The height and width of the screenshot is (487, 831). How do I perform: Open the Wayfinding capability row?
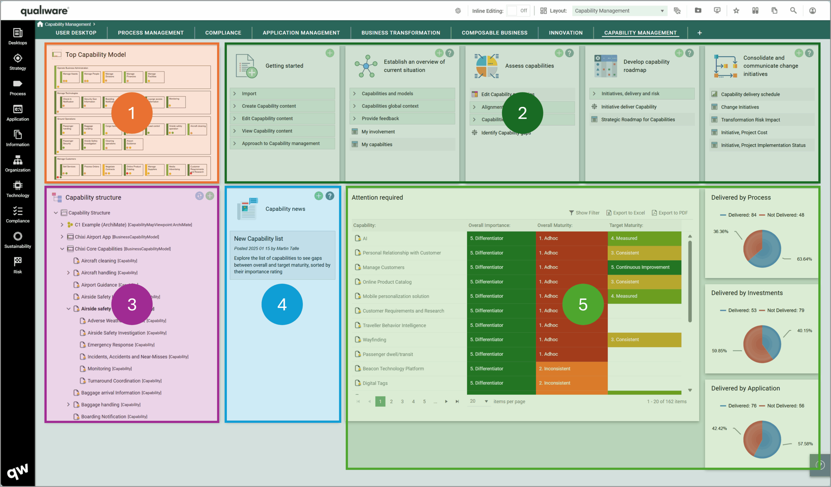(x=374, y=340)
